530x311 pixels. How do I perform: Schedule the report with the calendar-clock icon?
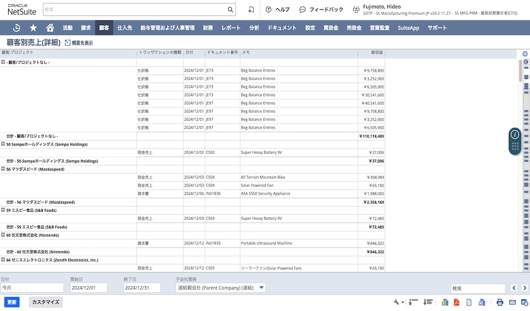[x=525, y=302]
